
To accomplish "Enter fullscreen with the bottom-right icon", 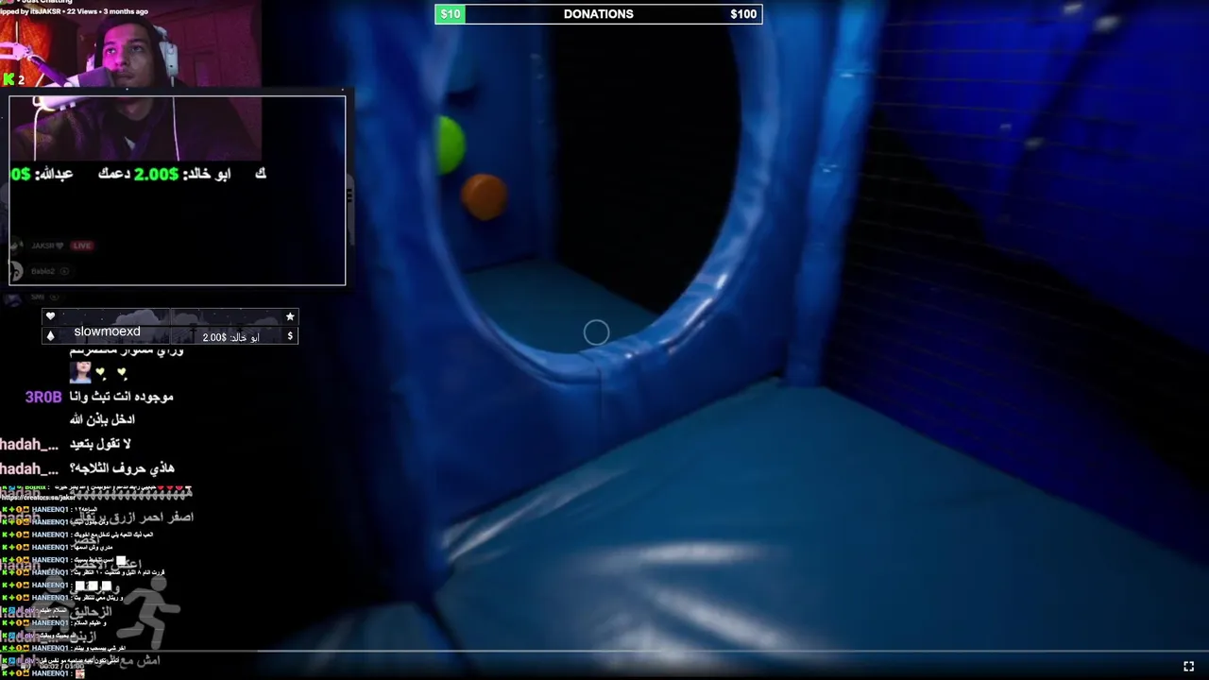I will (x=1188, y=666).
